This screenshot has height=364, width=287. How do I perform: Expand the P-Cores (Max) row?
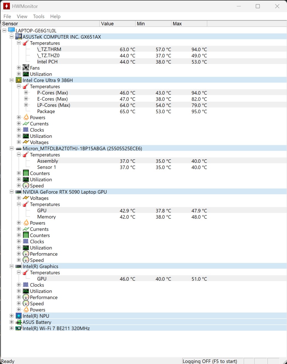(26, 93)
